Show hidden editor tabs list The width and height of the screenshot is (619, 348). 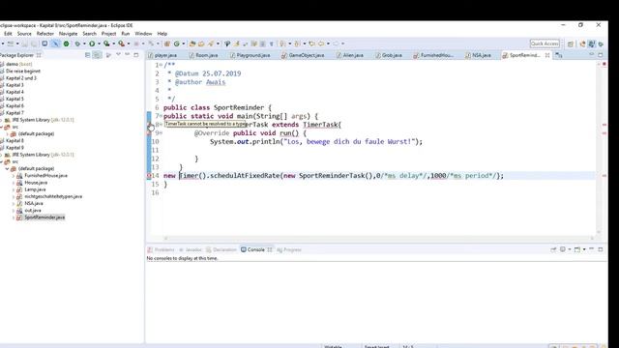point(559,56)
